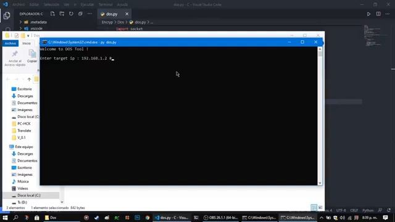Close the dos.py editor tab
The image size is (395, 222).
tap(127, 14)
